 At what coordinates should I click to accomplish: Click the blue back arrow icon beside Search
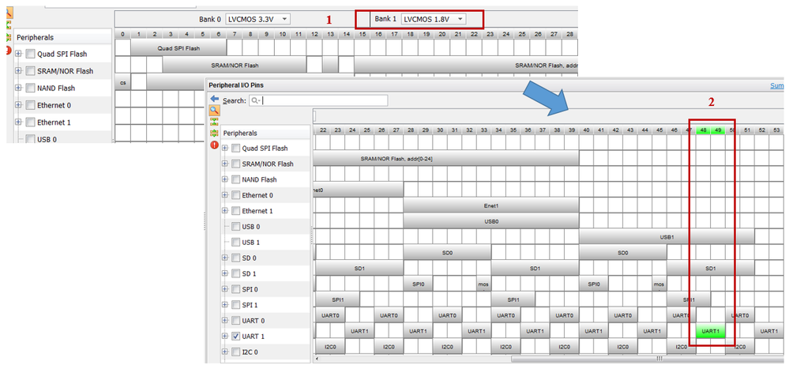coord(215,99)
